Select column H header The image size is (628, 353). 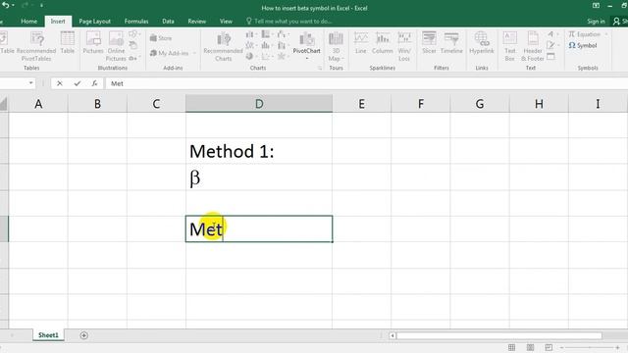(539, 104)
